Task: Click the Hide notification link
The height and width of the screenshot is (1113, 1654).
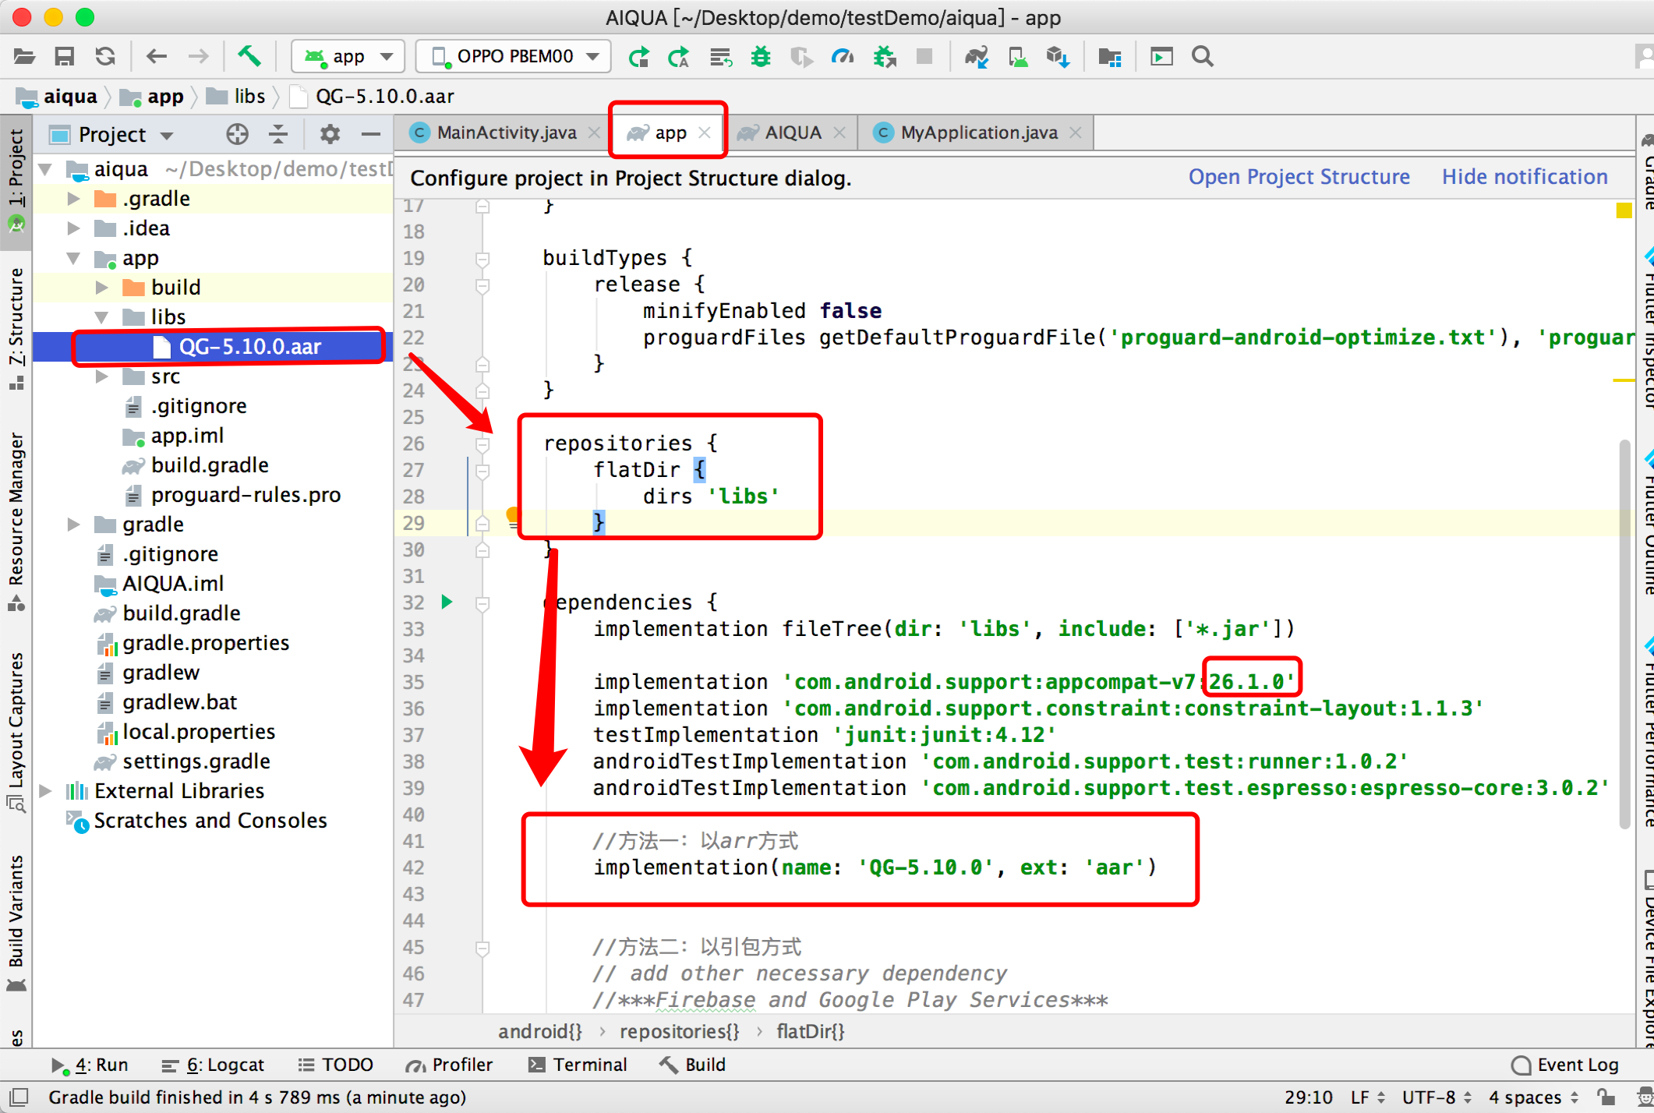Action: [1524, 177]
